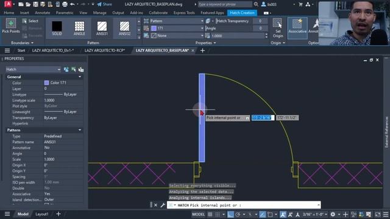Click the Set Origin tool
This screenshot has width=390, height=219.
[278, 28]
